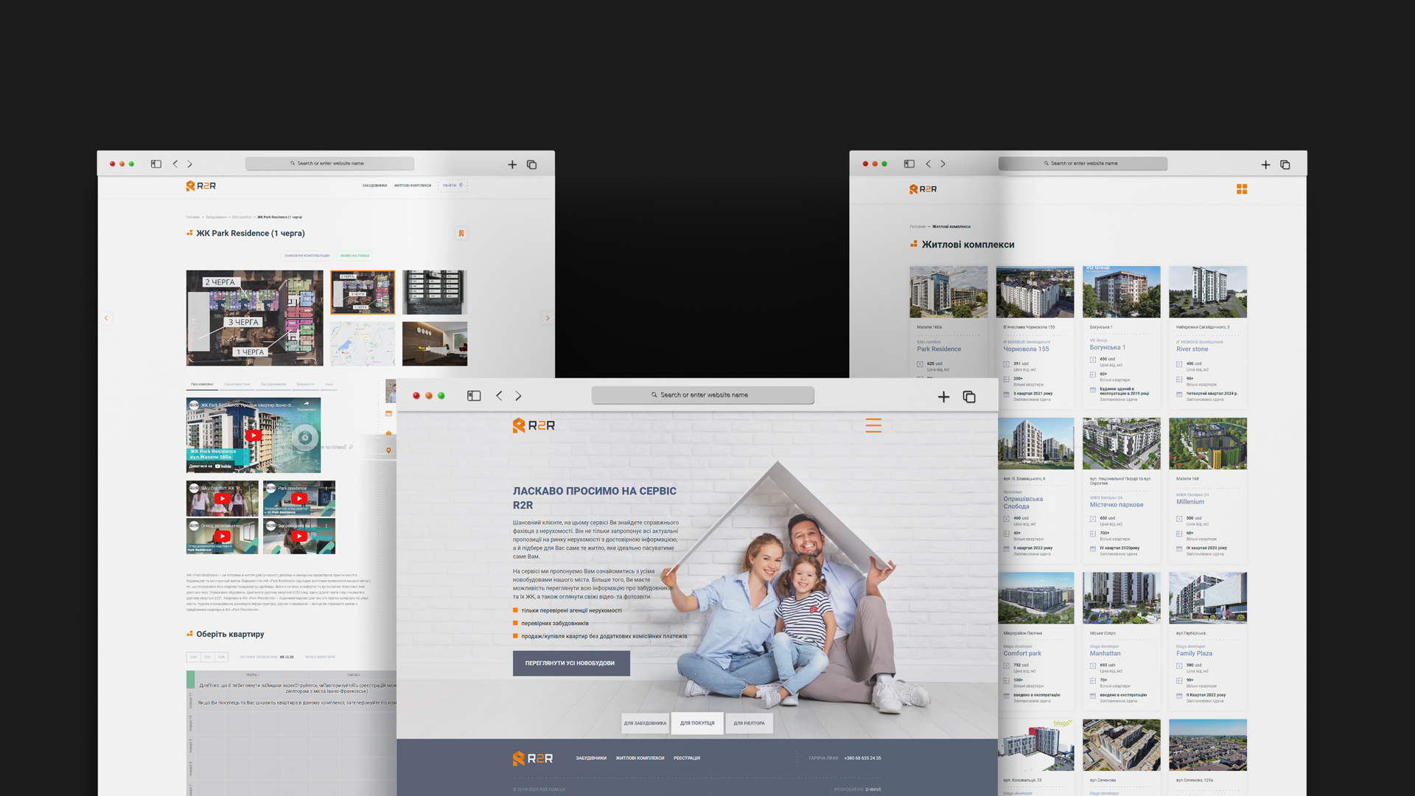Play the main ЖК Park Residence YouTube video
The height and width of the screenshot is (796, 1415).
click(x=254, y=436)
